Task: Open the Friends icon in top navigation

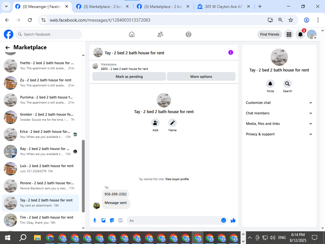Action: [x=160, y=34]
